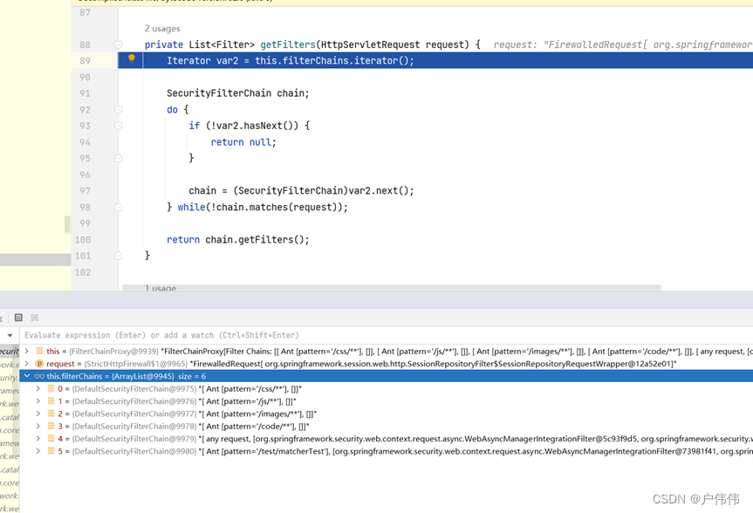The image size is (753, 513).
Task: Open the dropdown arrow left of evaluate field
Action: (10, 335)
